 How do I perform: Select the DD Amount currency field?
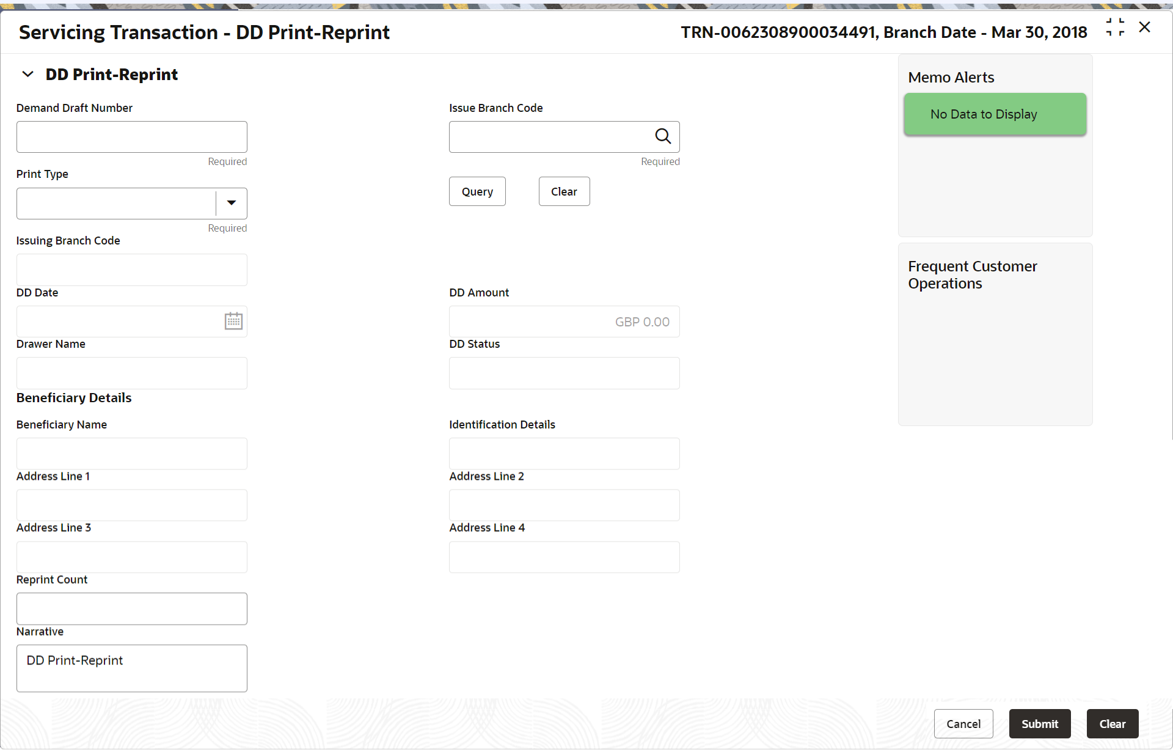pos(565,322)
